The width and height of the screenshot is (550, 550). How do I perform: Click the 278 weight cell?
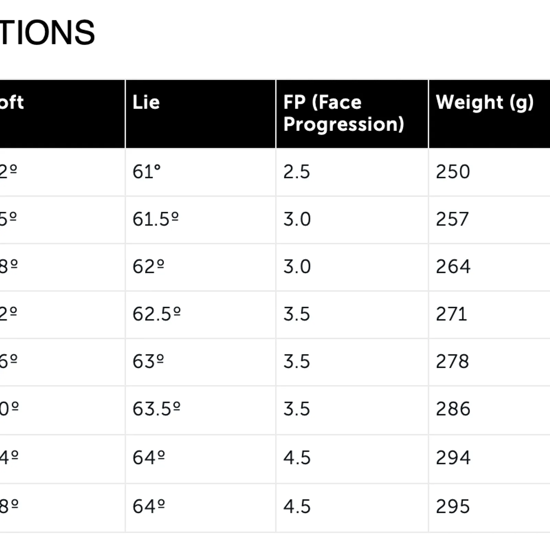tap(452, 361)
